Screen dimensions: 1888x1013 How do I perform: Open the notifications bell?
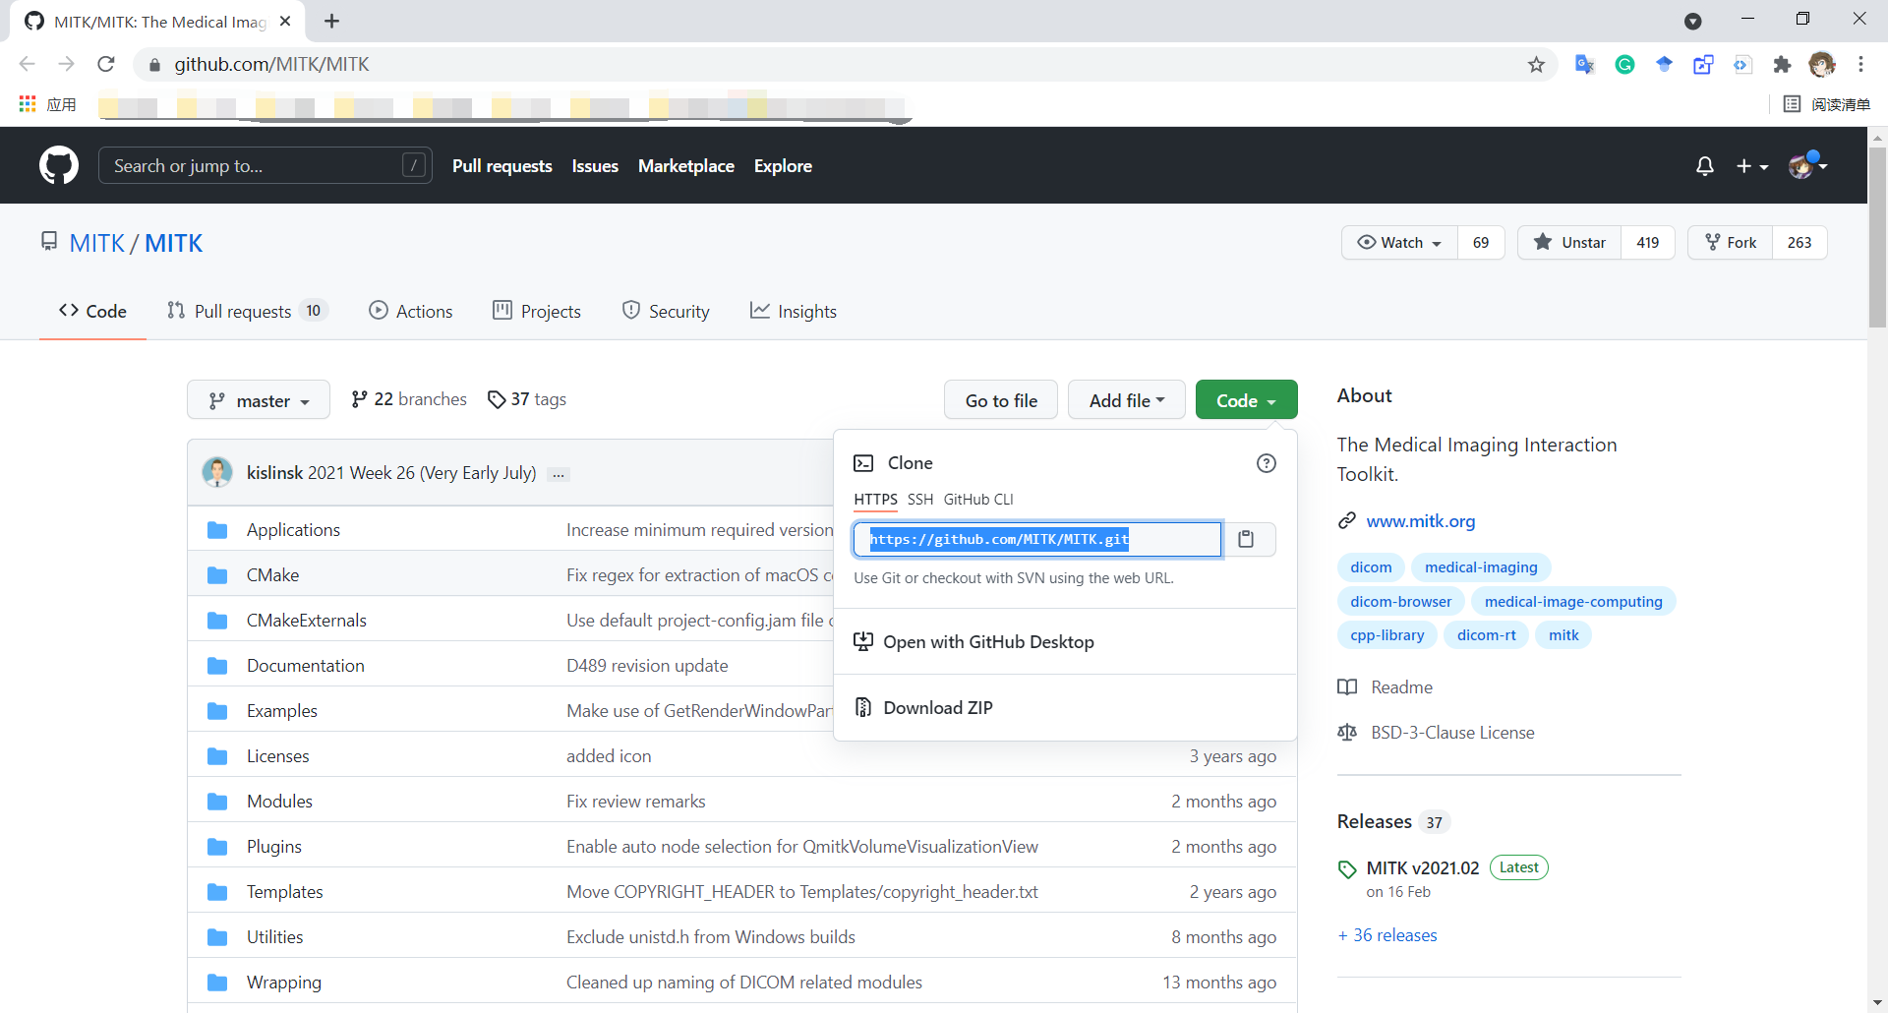1705,166
